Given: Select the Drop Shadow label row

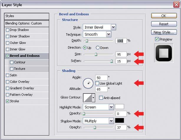Looking at the screenshot, I should tap(27, 30).
